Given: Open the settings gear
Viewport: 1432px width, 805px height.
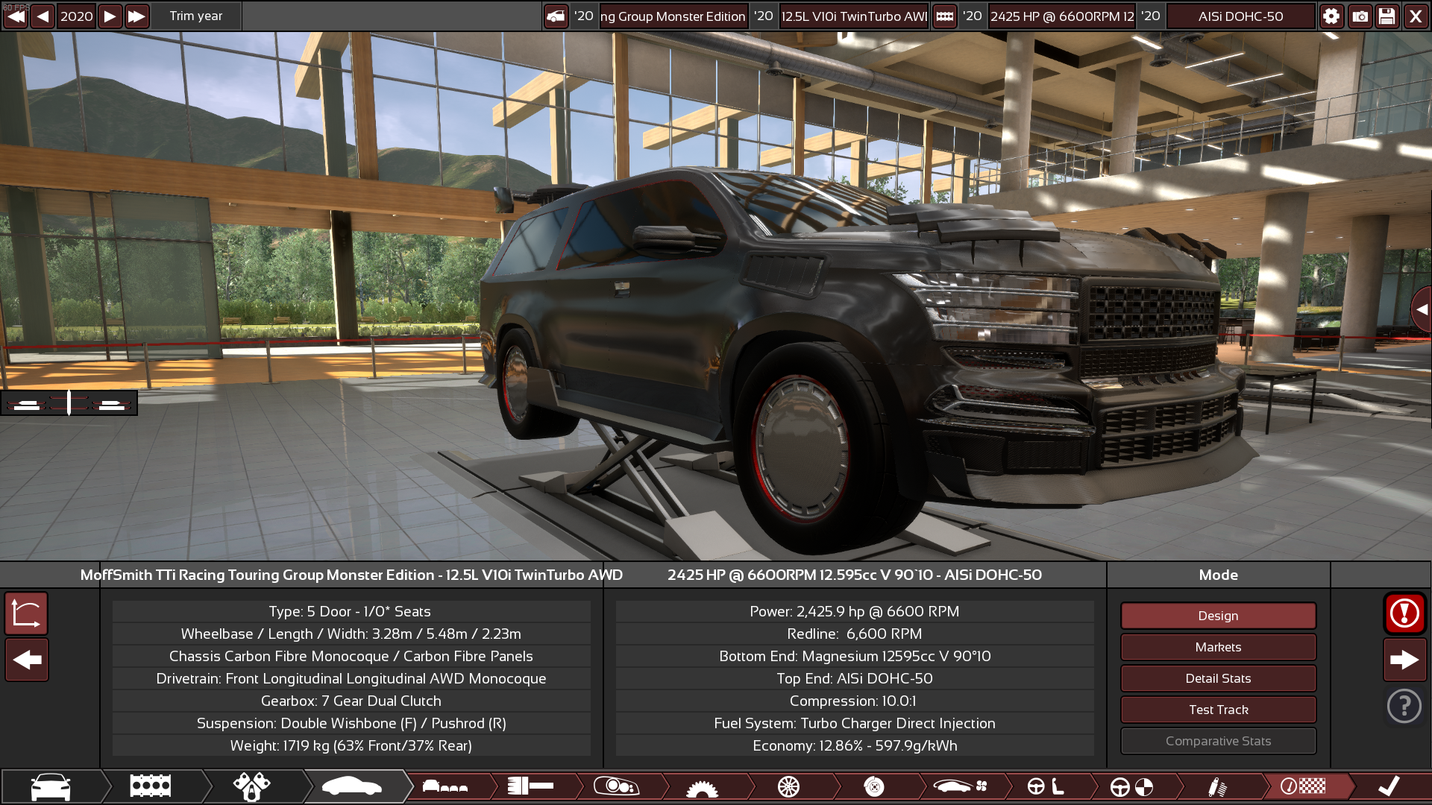Looking at the screenshot, I should click(x=1331, y=16).
